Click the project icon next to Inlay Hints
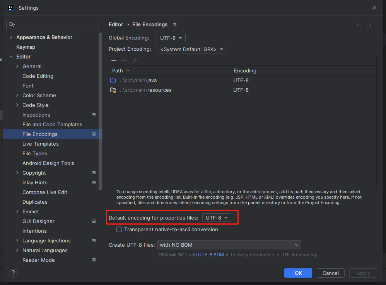This screenshot has width=386, height=285. pyautogui.click(x=94, y=182)
